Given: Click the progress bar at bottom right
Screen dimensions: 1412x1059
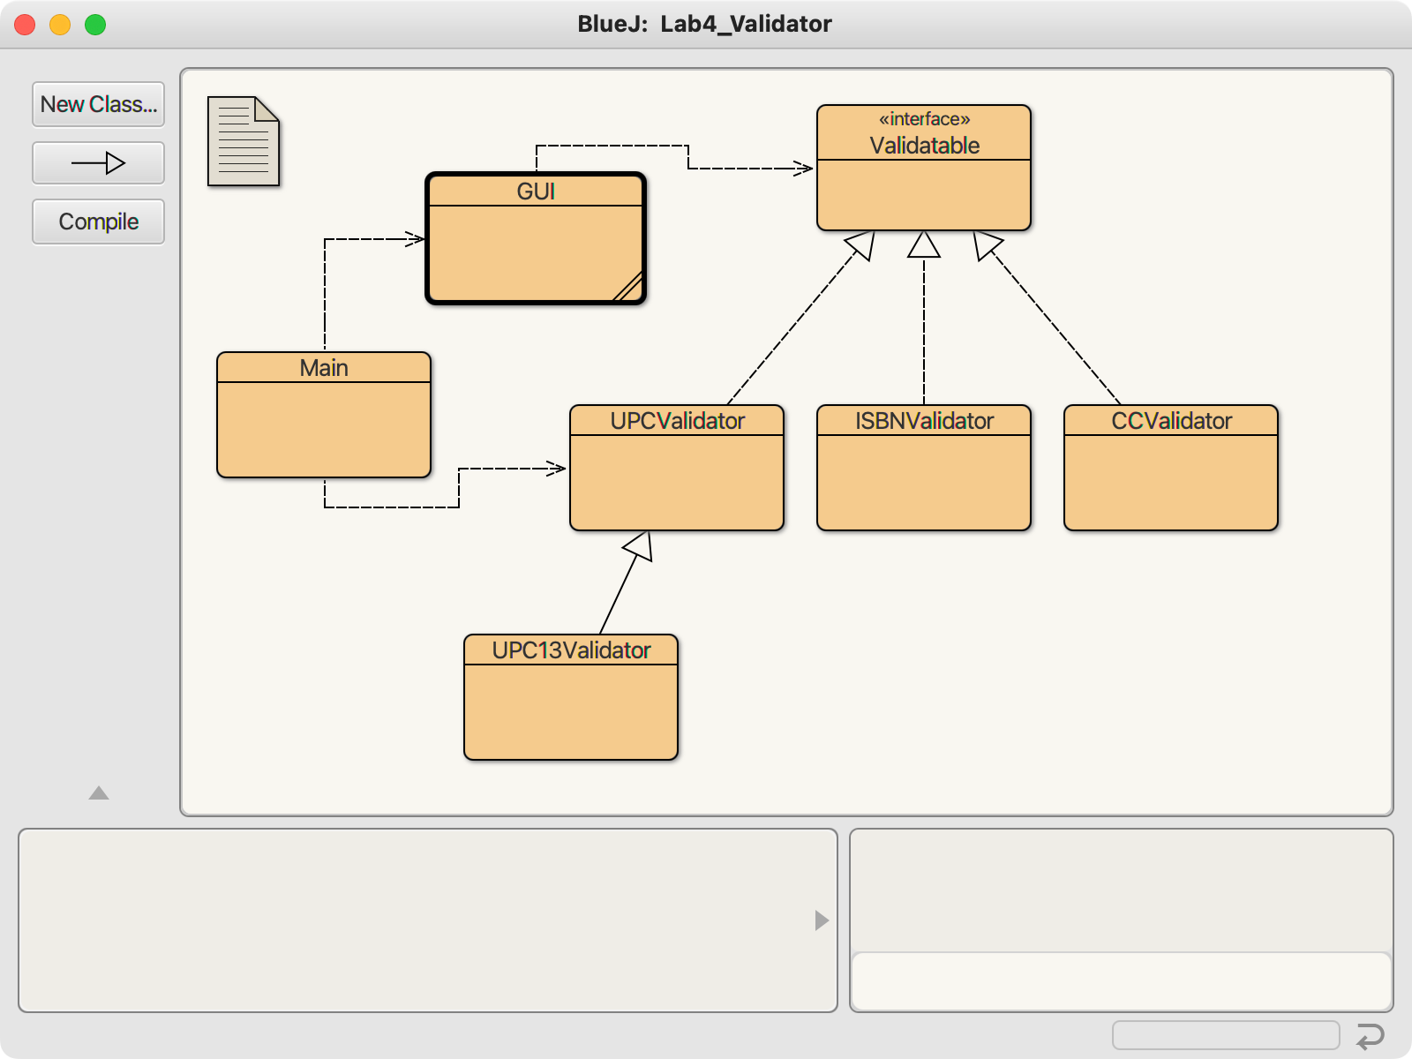Looking at the screenshot, I should (x=1225, y=1035).
